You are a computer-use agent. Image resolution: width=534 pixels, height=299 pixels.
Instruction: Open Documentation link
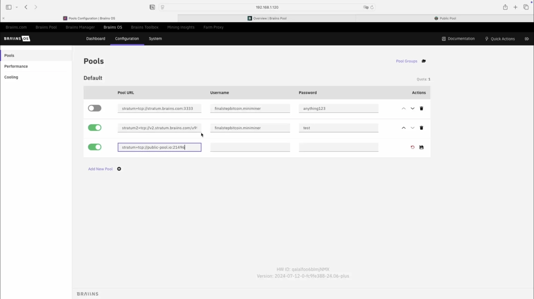click(458, 39)
